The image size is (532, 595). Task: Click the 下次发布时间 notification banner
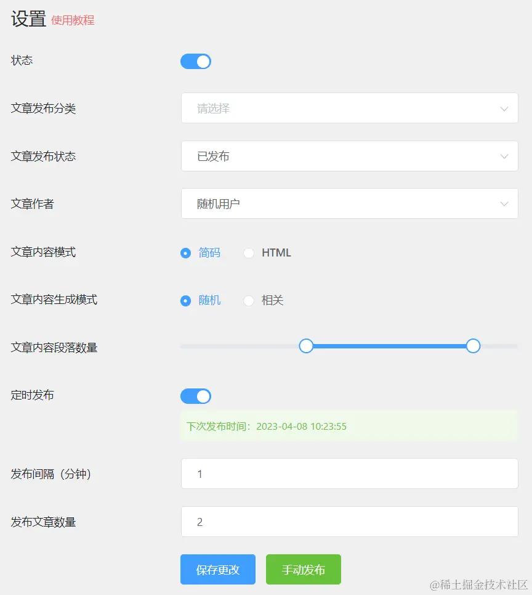click(x=350, y=426)
